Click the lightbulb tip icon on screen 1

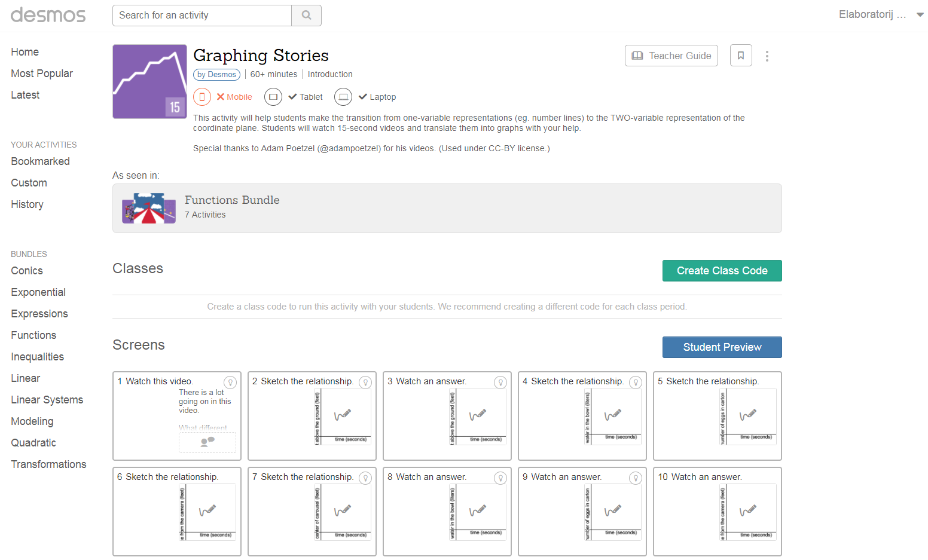[230, 382]
